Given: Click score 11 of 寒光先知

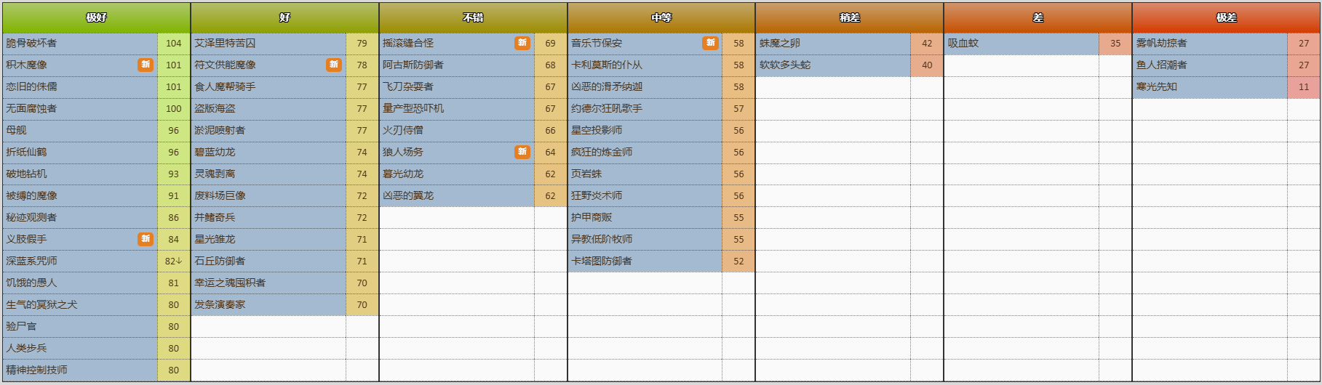Looking at the screenshot, I should pyautogui.click(x=1304, y=86).
